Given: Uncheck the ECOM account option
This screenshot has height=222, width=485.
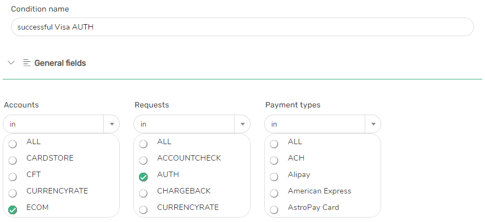Looking at the screenshot, I should [x=13, y=209].
